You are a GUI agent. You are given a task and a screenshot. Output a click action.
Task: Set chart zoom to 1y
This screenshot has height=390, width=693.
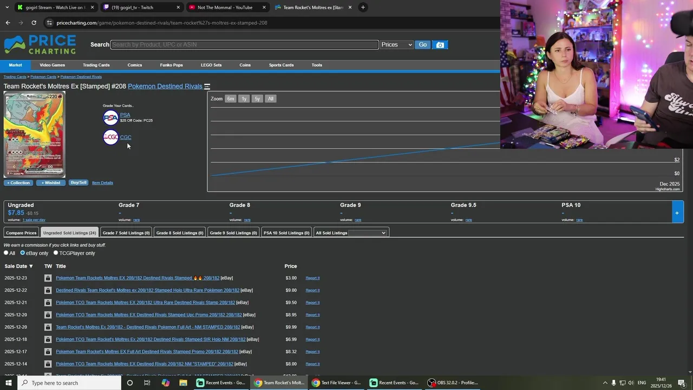coord(244,99)
